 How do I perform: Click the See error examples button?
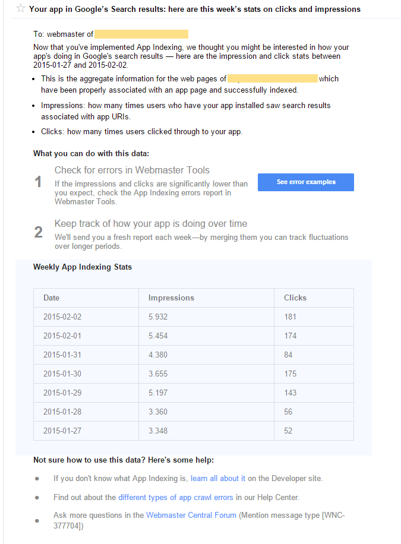point(305,182)
